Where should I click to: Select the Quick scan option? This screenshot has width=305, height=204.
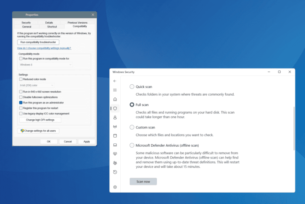(x=132, y=87)
